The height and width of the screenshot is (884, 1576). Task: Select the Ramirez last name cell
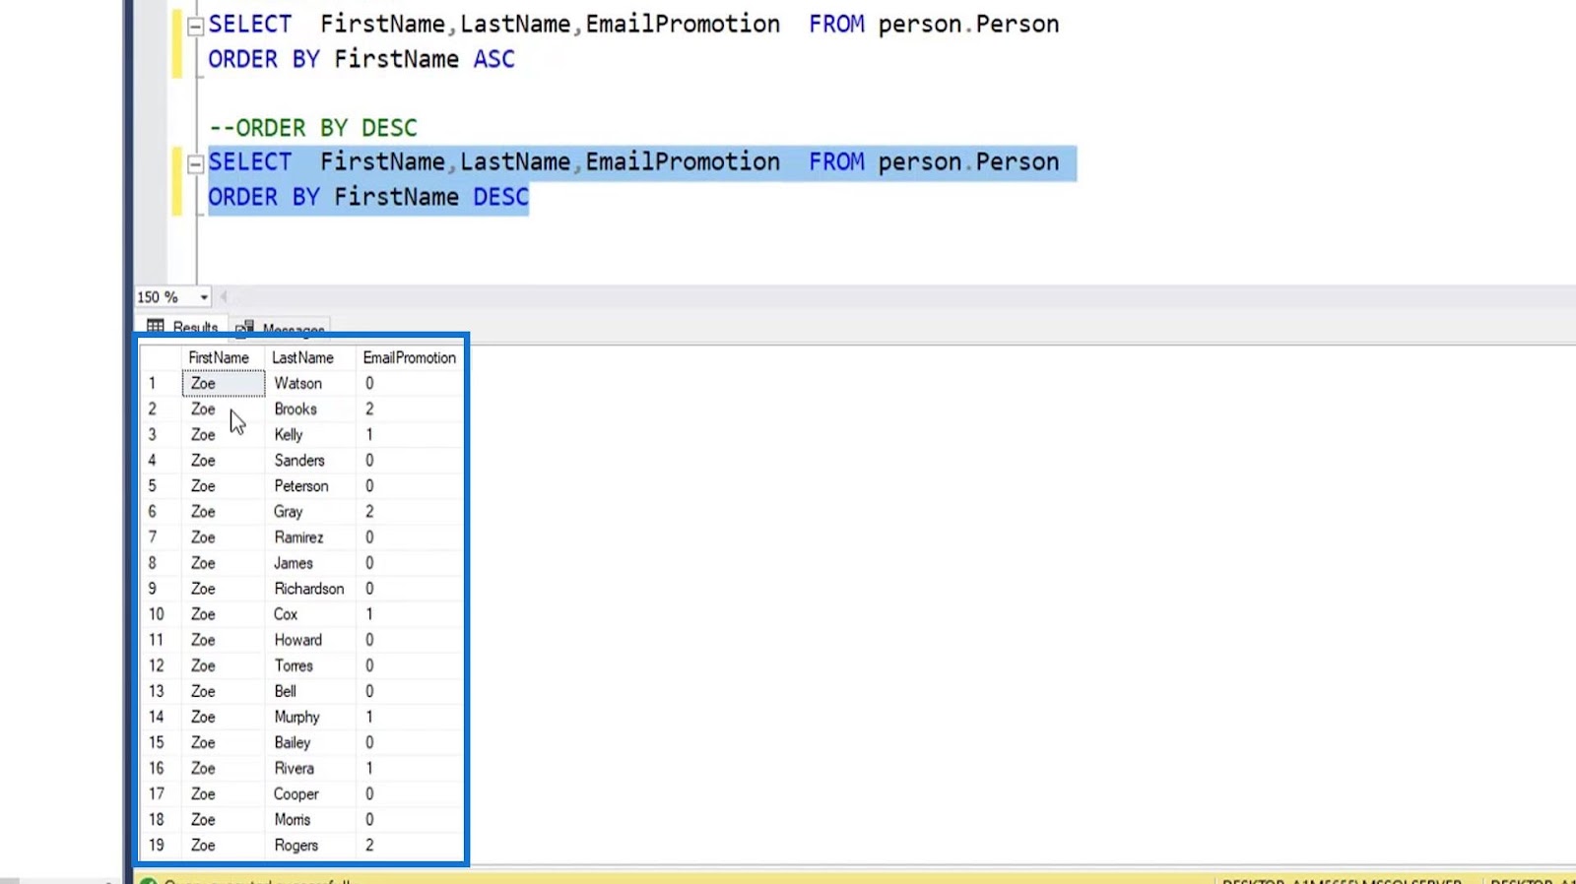click(310, 537)
